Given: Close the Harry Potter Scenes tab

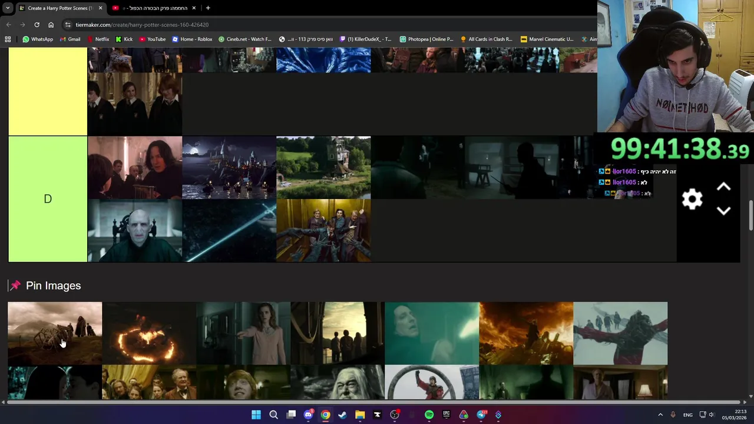Looking at the screenshot, I should pyautogui.click(x=100, y=8).
